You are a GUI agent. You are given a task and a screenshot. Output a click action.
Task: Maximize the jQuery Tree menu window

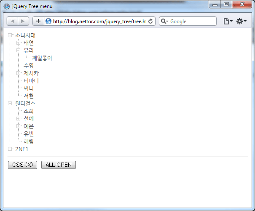pyautogui.click(x=226, y=5)
